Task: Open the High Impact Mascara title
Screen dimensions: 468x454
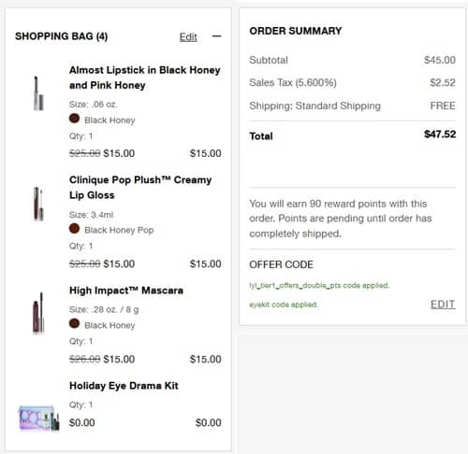Action: 126,291
